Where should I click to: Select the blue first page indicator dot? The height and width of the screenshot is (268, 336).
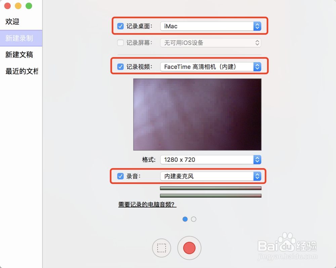pos(185,219)
